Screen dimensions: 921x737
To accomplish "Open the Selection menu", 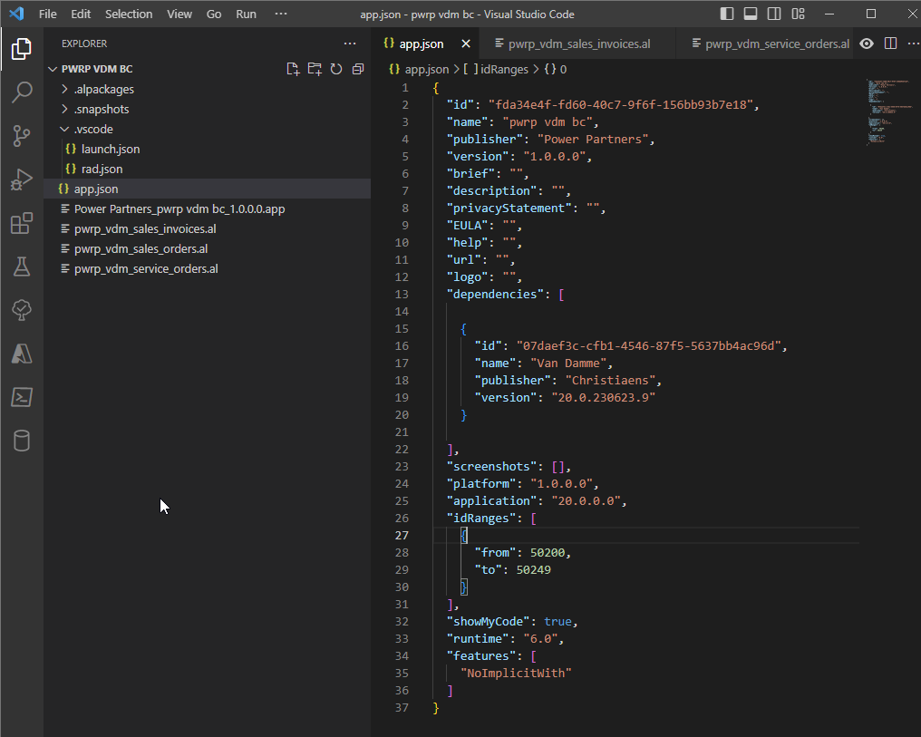I will tap(129, 15).
